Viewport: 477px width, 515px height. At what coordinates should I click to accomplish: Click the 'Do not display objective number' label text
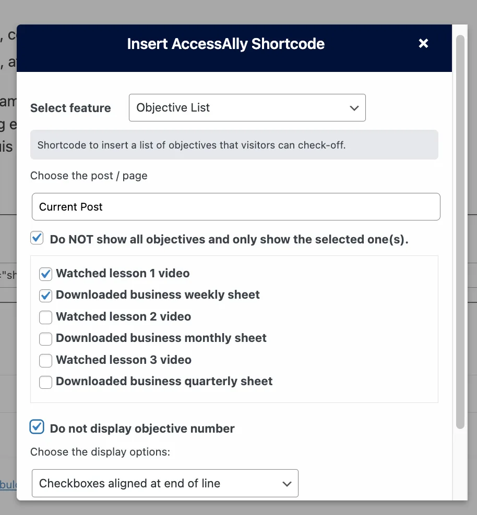(142, 429)
